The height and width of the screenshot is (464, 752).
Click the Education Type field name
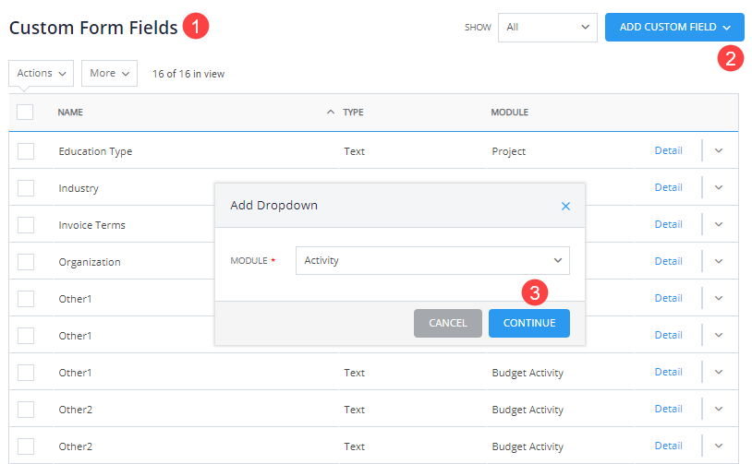point(95,151)
